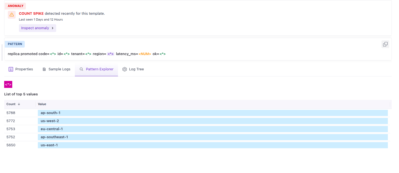Click the copy pattern icon
Viewport: 399px width, 173px height.
(385, 44)
